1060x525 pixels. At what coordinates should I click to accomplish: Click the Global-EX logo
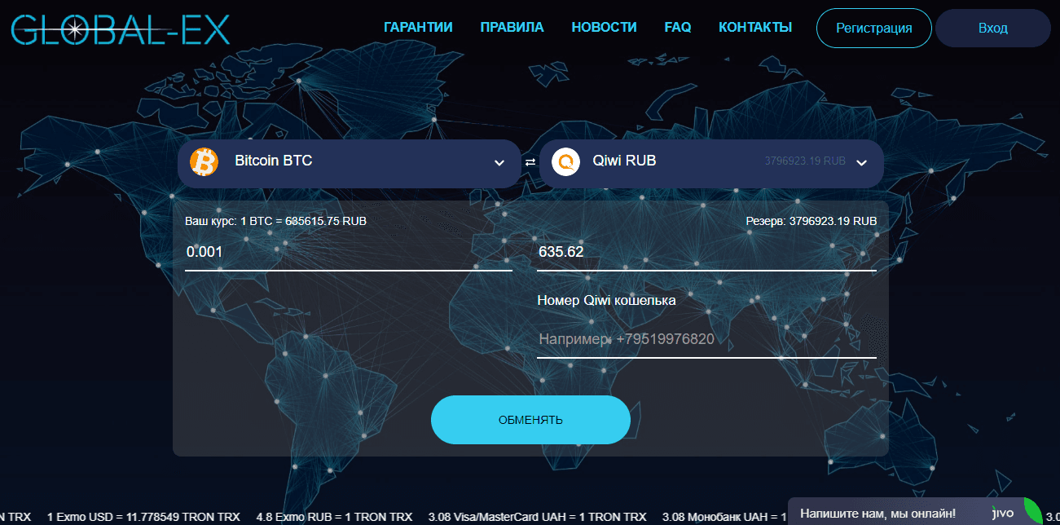point(121,29)
